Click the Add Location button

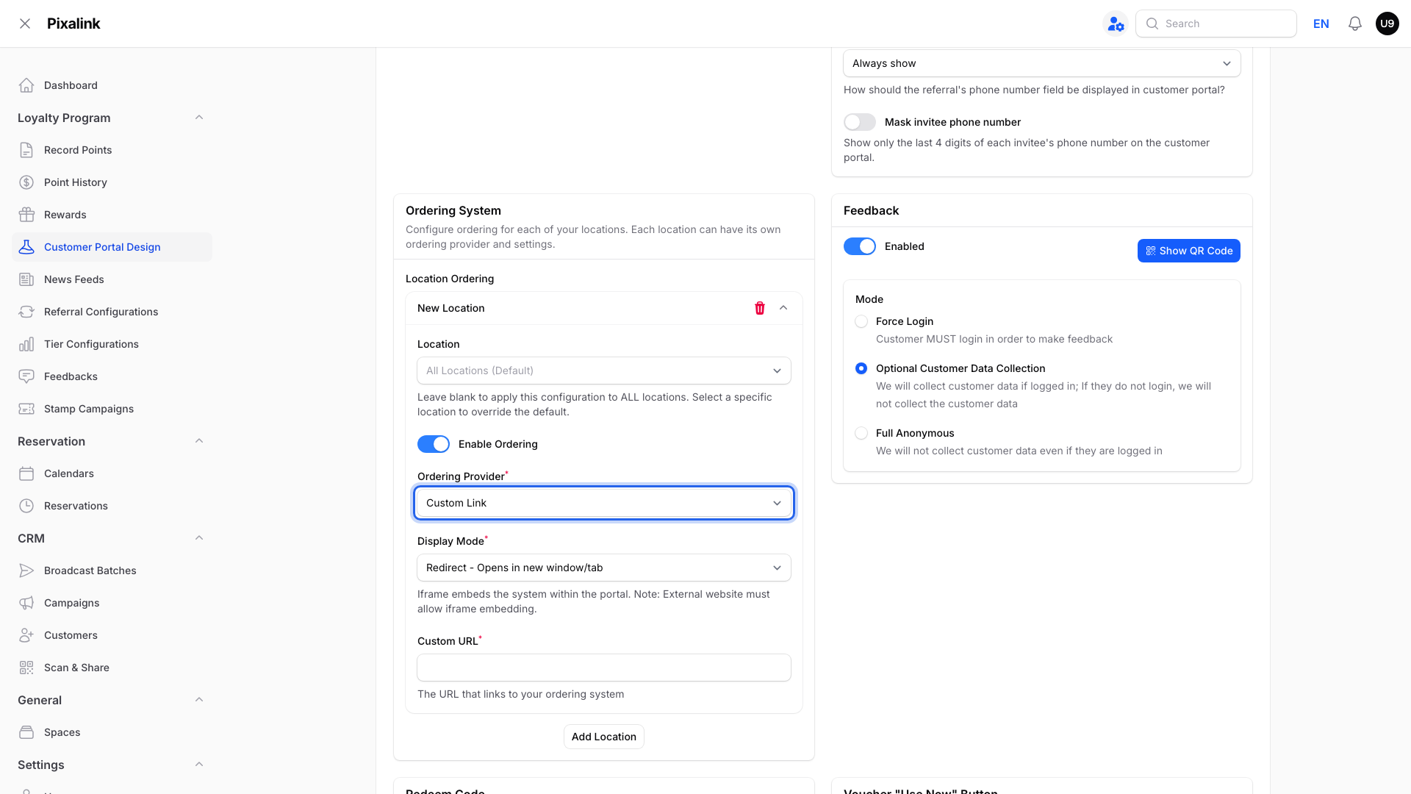click(x=604, y=737)
